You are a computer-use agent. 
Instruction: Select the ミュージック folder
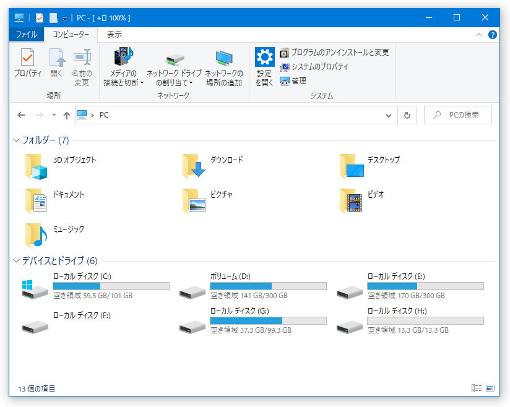pos(55,236)
